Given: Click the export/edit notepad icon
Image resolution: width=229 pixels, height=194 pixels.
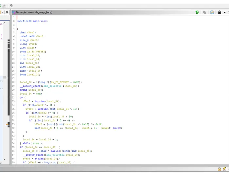Looking at the screenshot, I should (212, 12).
